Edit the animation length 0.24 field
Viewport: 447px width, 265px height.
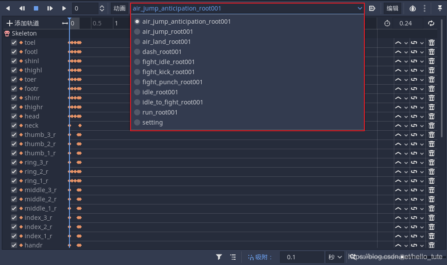[x=407, y=23]
